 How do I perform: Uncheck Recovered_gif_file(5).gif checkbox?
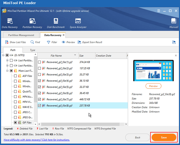coord(39,87)
